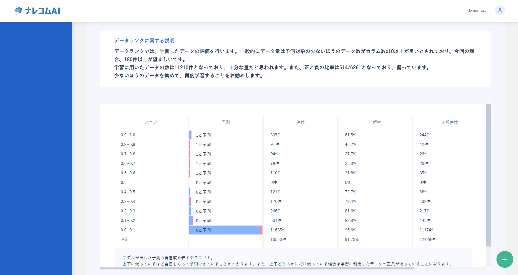Click the correct count 11174件
This screenshot has height=275, width=518.
427,230
